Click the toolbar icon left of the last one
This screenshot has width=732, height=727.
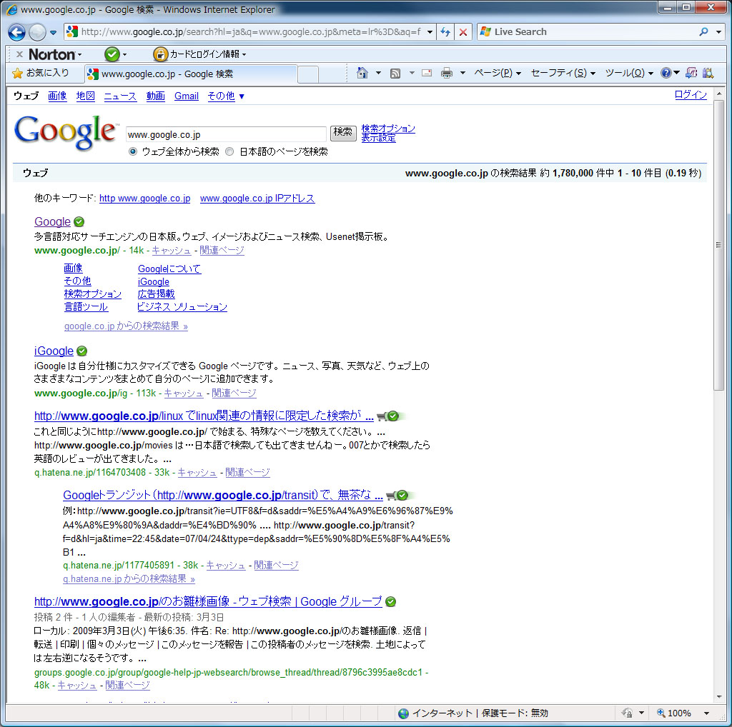tap(691, 73)
